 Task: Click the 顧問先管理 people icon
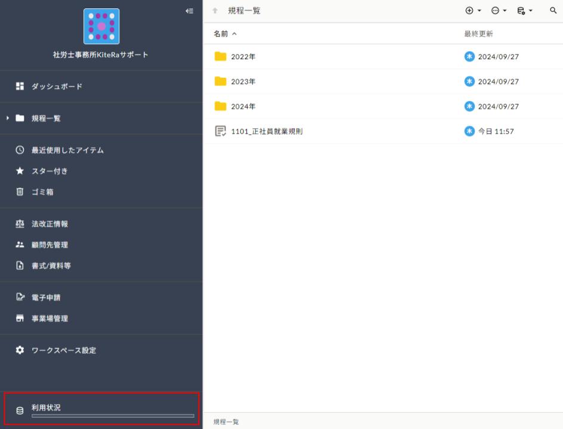(20, 245)
